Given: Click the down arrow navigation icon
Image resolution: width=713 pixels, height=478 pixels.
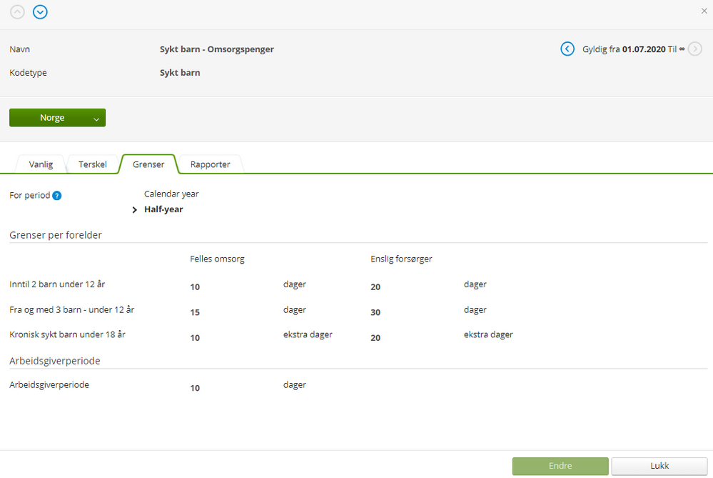Looking at the screenshot, I should click(41, 12).
